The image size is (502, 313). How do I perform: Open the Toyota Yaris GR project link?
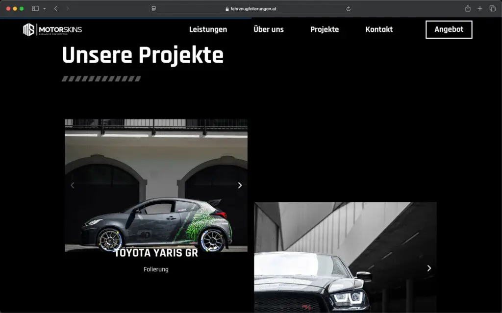[x=156, y=253]
